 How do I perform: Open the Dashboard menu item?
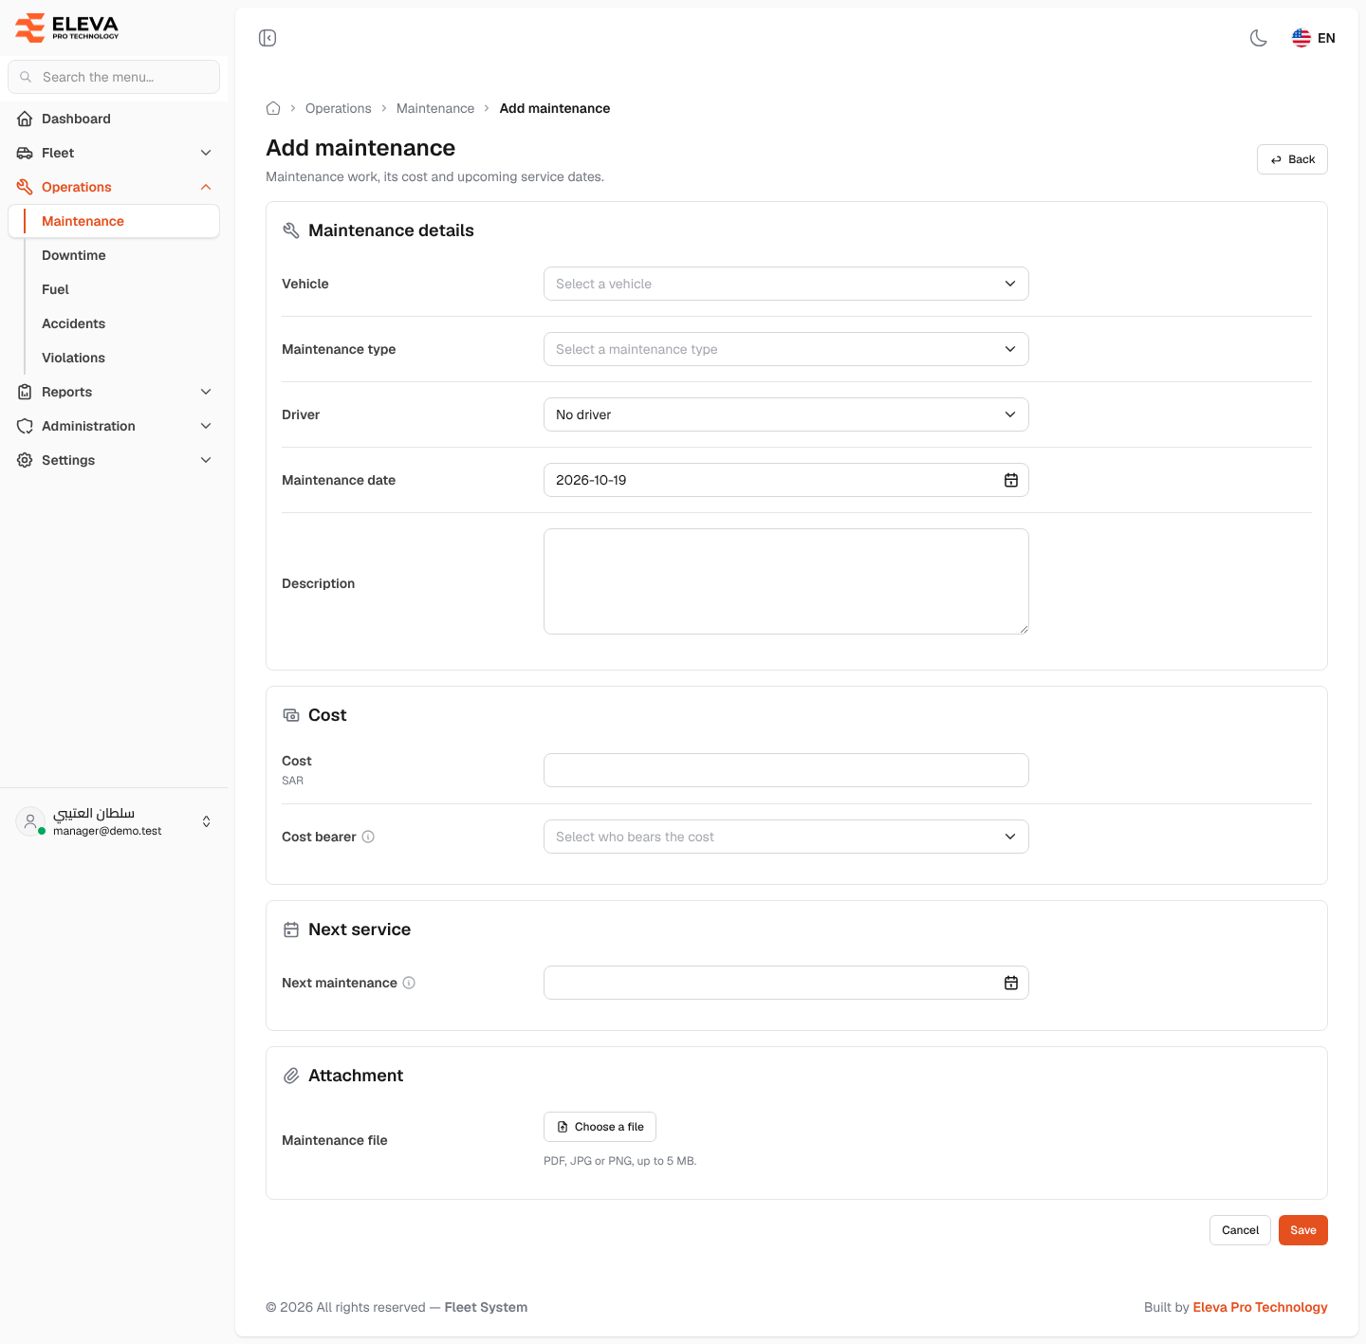click(x=114, y=119)
